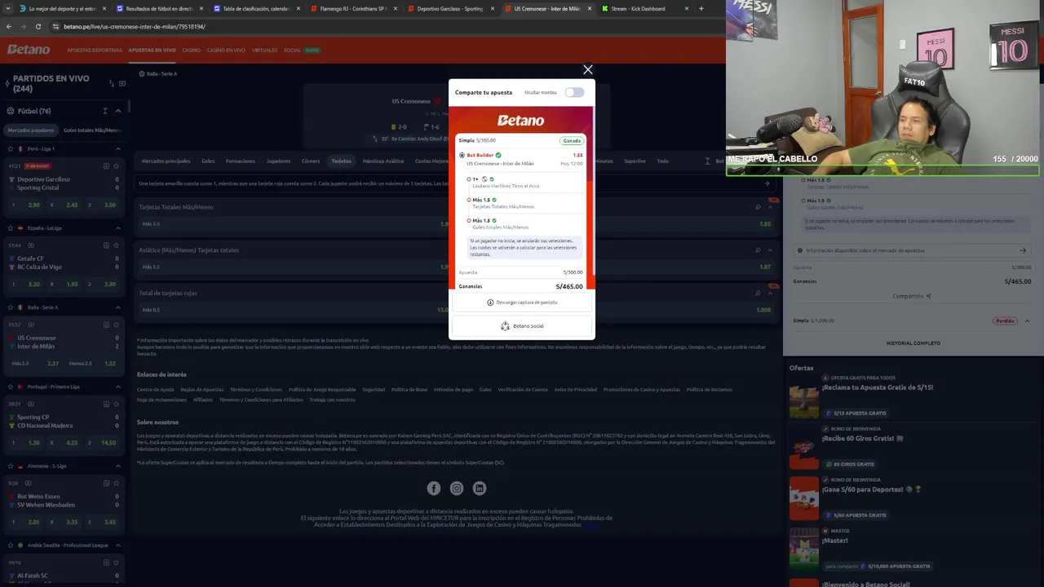Share the bet to Betano Social
Screen dimensions: 1044x587
click(522, 326)
